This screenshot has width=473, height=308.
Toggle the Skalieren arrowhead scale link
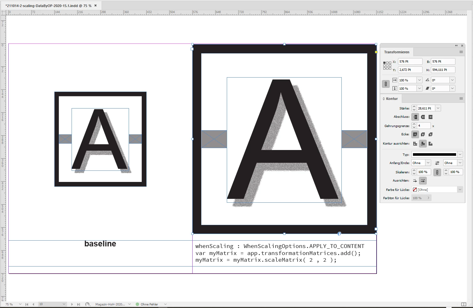point(437,172)
